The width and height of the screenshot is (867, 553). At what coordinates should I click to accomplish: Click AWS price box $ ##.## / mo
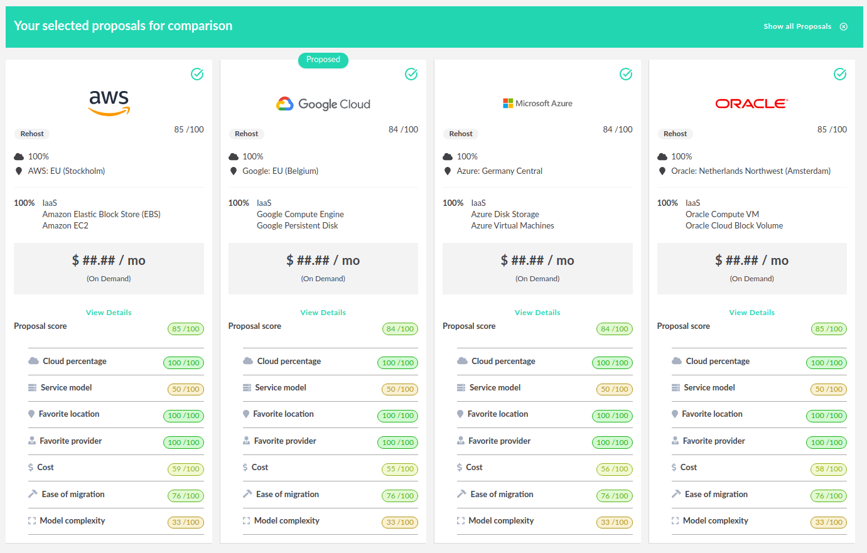point(109,269)
